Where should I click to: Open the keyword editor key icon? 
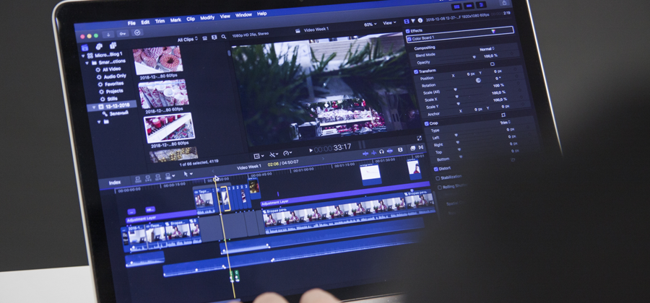(122, 33)
